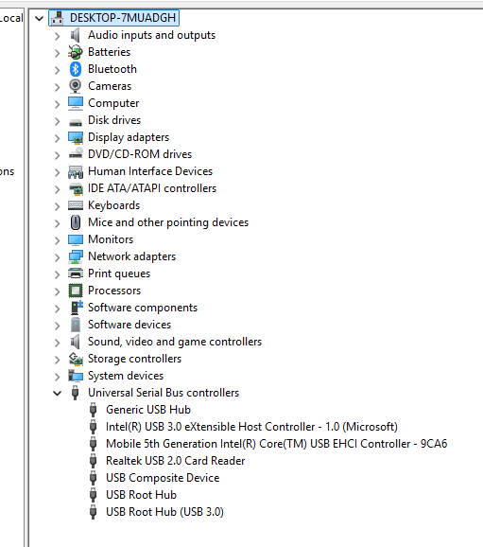Collapse Universal Serial Bus controllers category
Image resolution: width=483 pixels, height=547 pixels.
pyautogui.click(x=57, y=394)
